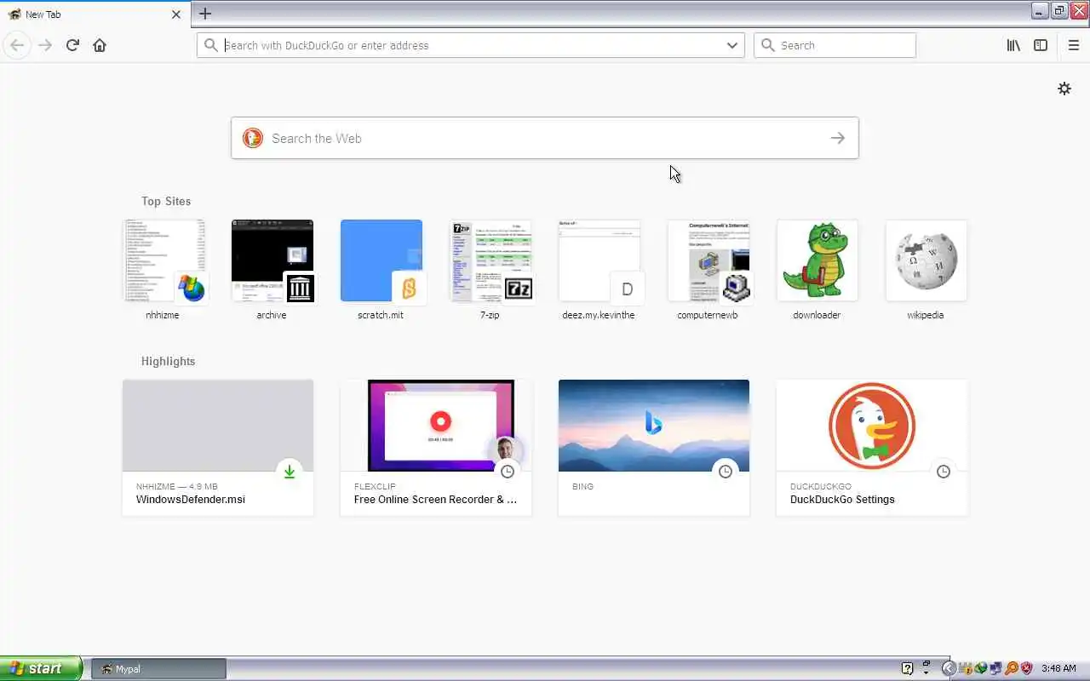Open the home page button

(x=100, y=45)
